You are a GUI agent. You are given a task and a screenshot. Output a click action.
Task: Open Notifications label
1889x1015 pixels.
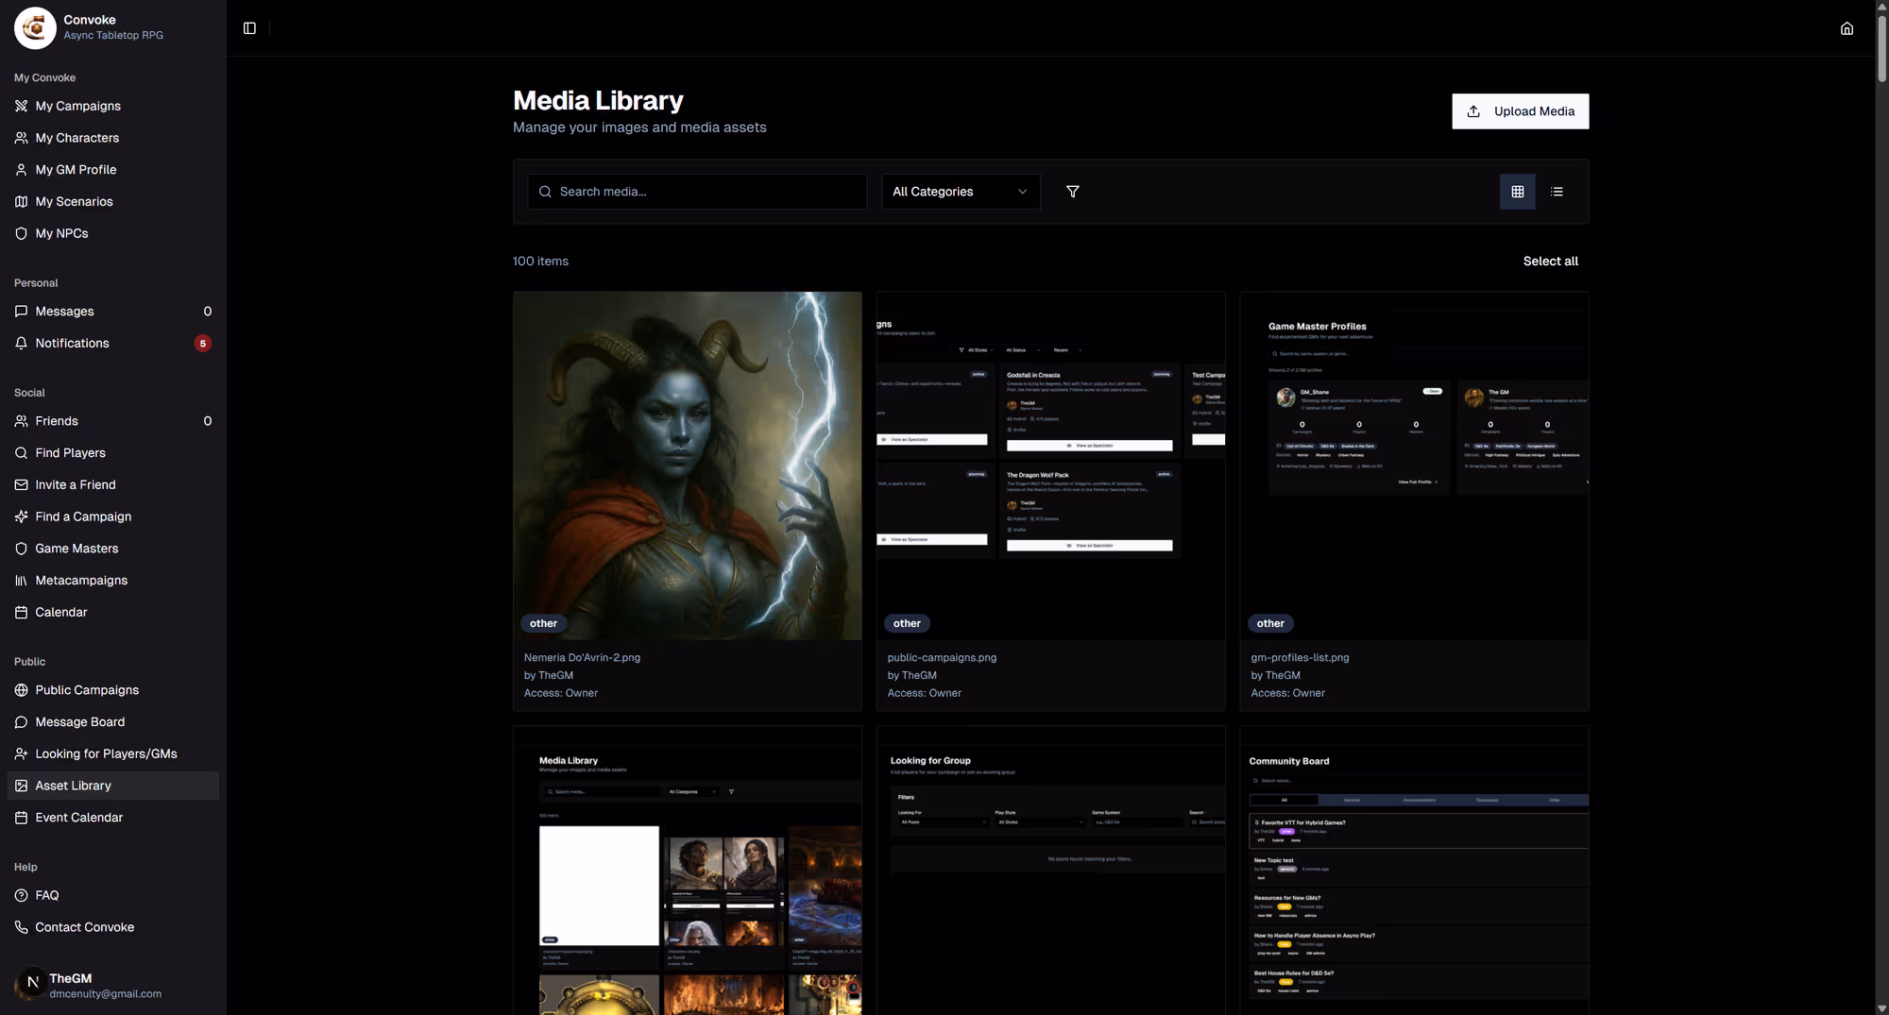coord(72,344)
